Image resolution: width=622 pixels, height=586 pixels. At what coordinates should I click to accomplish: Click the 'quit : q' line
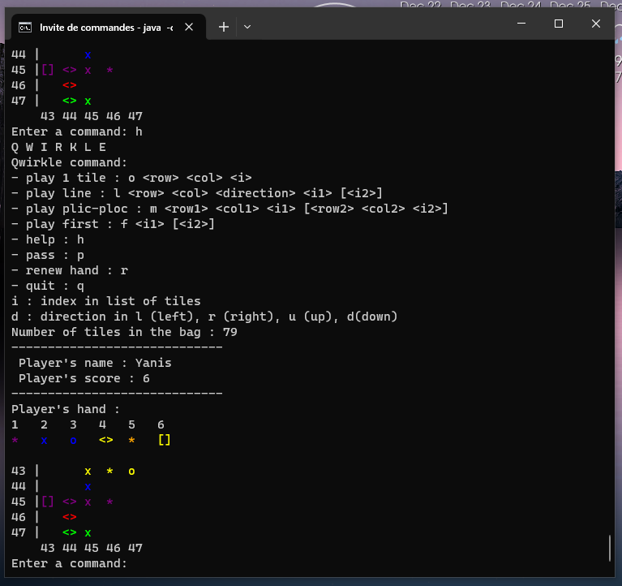(48, 286)
